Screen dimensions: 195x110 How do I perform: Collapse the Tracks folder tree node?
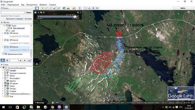4,25
